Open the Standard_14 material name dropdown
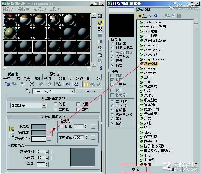 coord(72,91)
